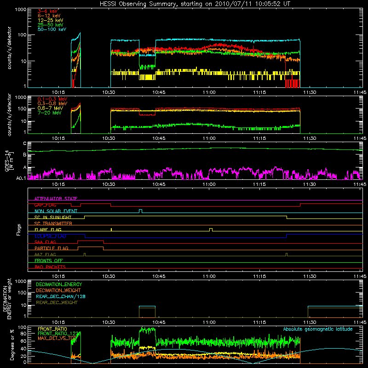Click the 1000 tick label on keV counts axis
This screenshot has height=368, width=368.
tap(21, 10)
